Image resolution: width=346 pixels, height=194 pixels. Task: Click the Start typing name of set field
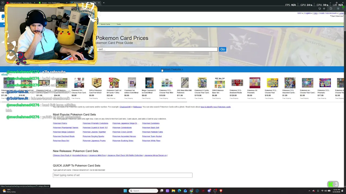[122, 175]
